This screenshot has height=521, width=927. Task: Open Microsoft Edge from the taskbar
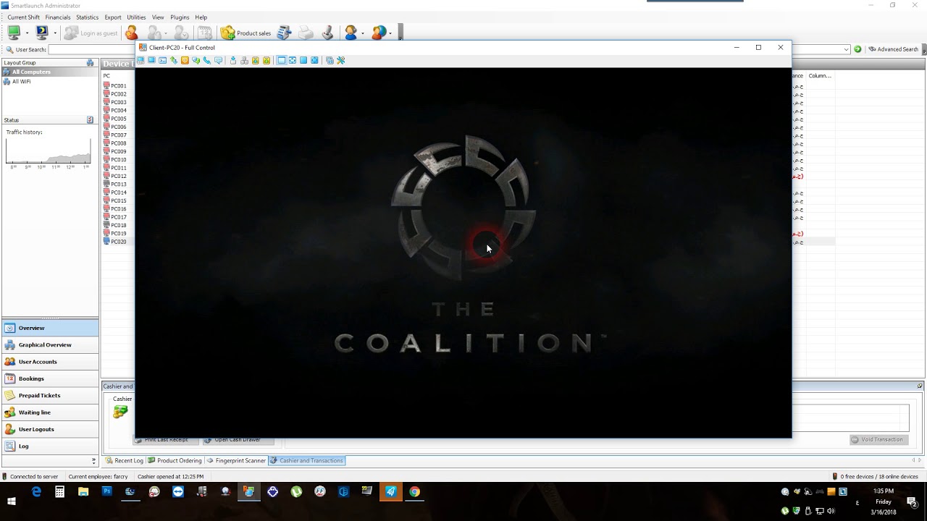tap(36, 492)
